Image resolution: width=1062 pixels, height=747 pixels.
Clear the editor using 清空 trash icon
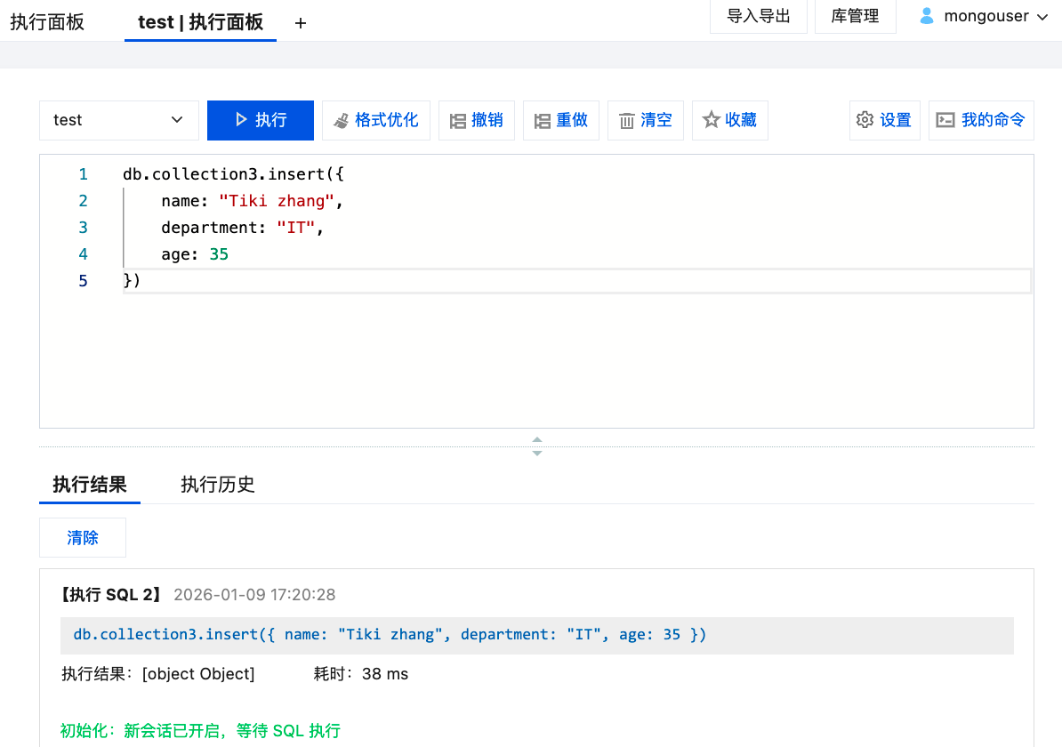tap(627, 121)
